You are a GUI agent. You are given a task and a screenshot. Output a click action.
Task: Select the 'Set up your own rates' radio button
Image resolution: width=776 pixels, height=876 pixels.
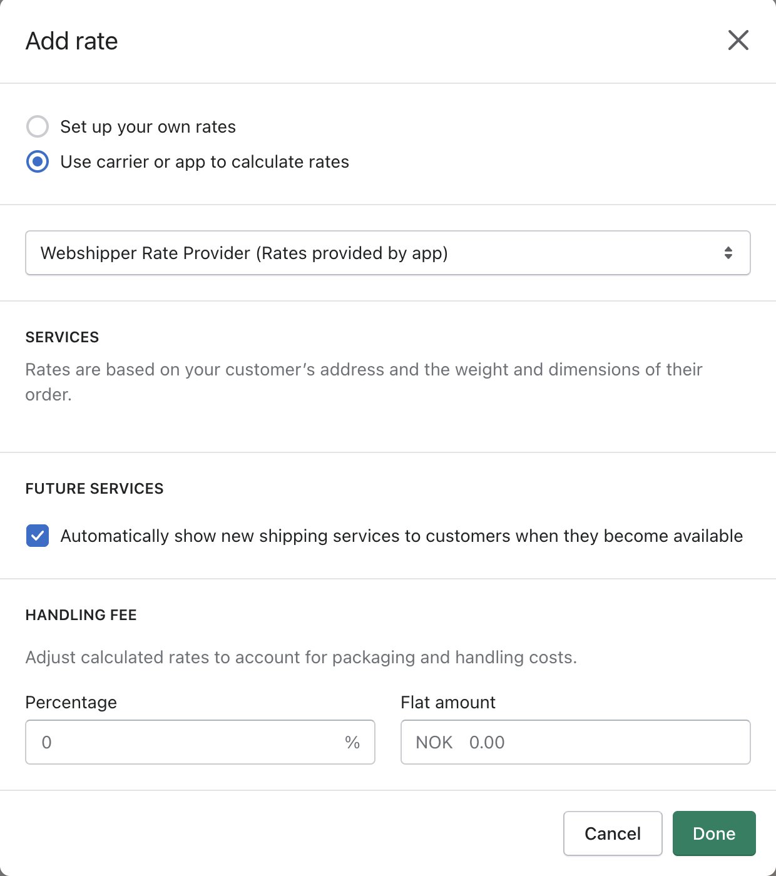point(38,126)
